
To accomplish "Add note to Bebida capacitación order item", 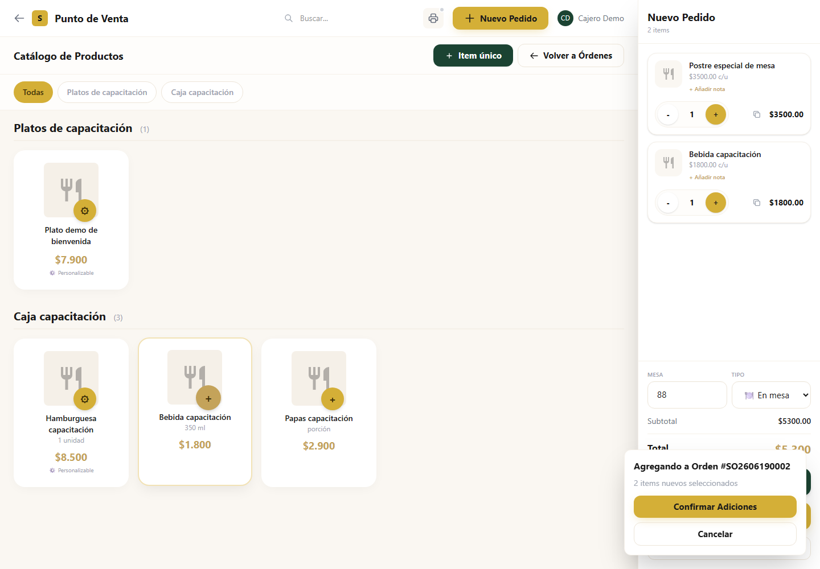I will (x=707, y=178).
